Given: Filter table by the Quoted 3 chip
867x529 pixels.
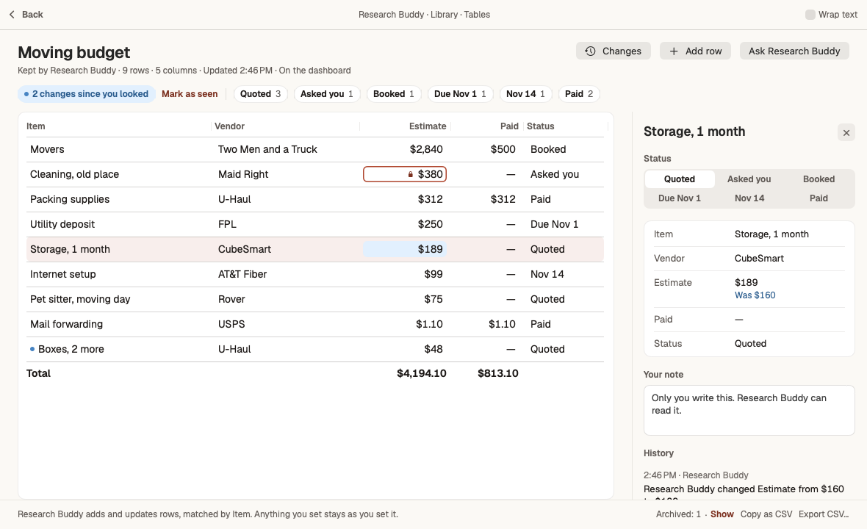Looking at the screenshot, I should (x=260, y=94).
